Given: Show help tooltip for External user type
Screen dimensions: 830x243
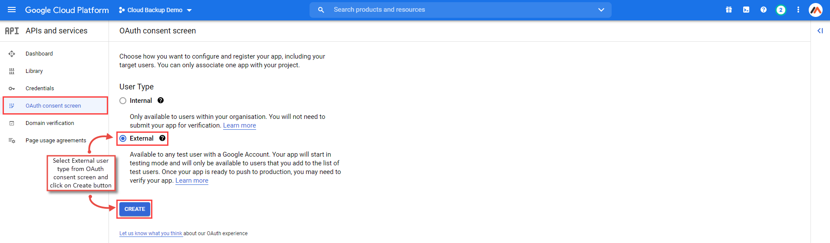Looking at the screenshot, I should coord(162,138).
